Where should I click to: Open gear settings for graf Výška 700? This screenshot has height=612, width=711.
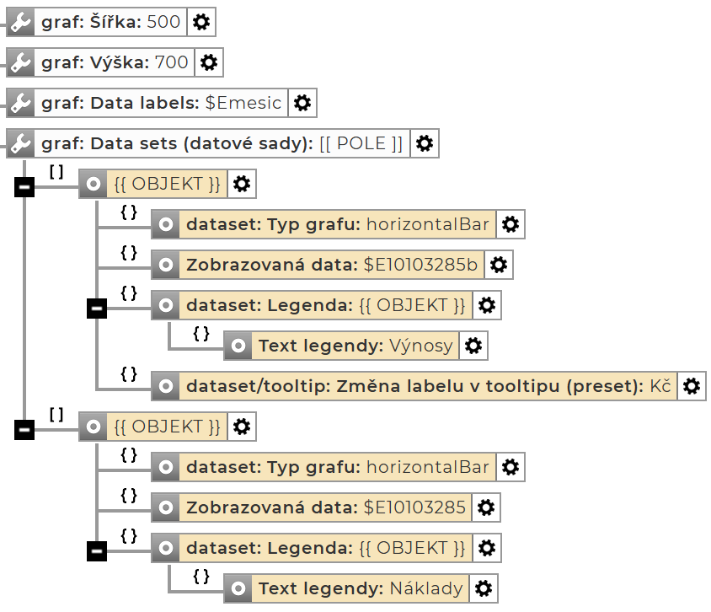pos(209,62)
